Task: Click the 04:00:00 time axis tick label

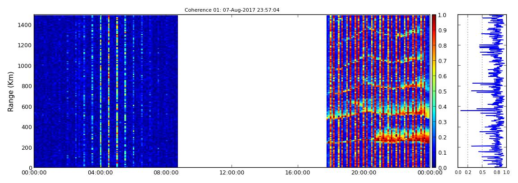Action: (100, 173)
